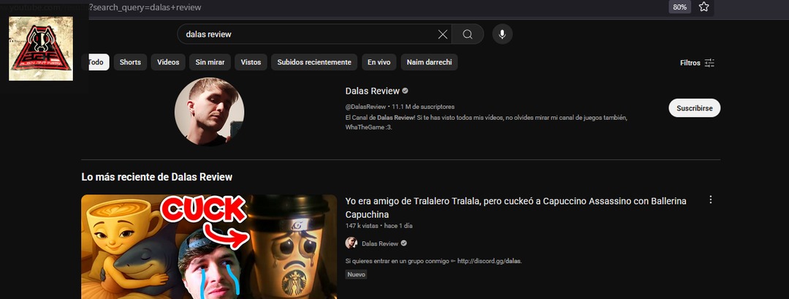Clear the search box with the X icon
Screen dimensions: 789x299
(x=442, y=34)
